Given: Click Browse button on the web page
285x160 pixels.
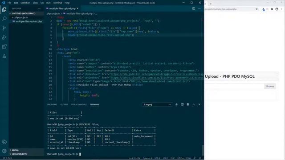Looking at the screenshot, I should click(x=270, y=86).
